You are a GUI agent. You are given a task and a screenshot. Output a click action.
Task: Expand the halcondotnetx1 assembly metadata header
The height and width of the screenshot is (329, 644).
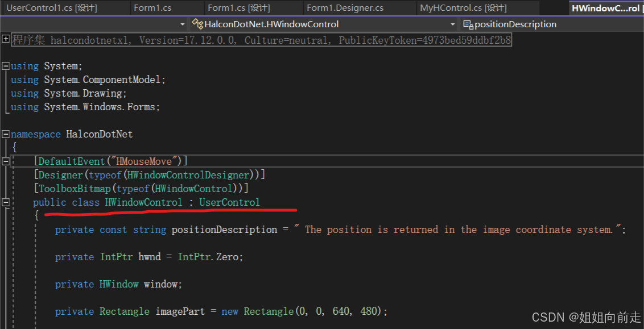tap(5, 39)
